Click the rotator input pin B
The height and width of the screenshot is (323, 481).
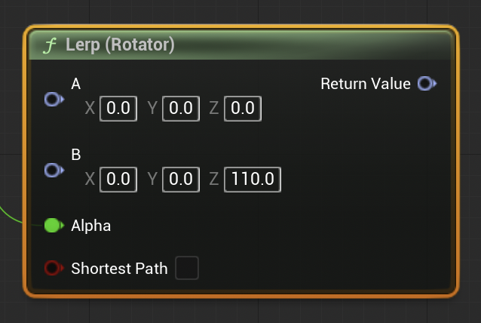54,170
